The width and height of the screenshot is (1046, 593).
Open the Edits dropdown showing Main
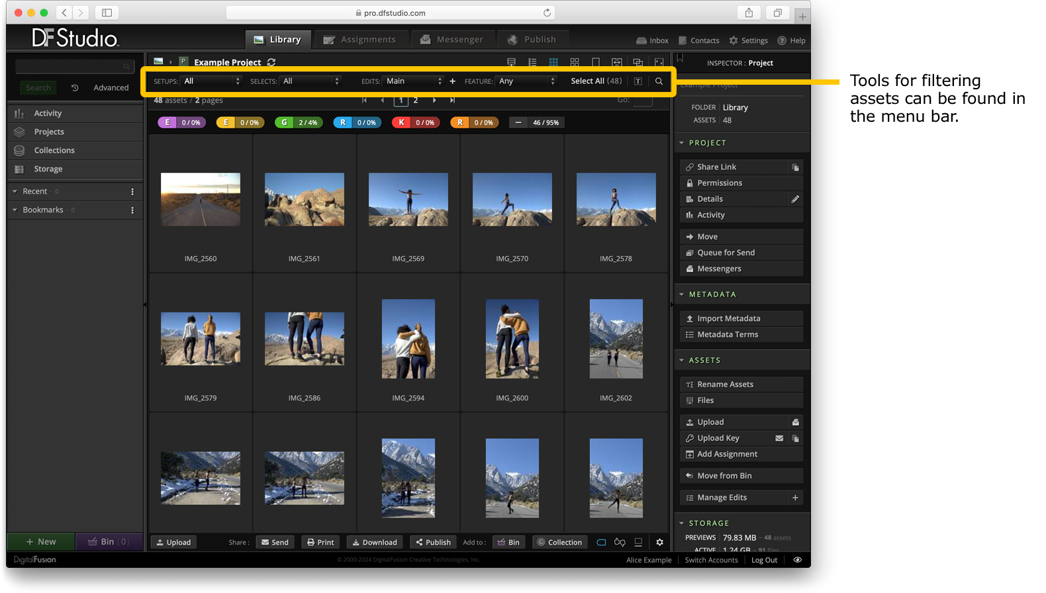coord(413,81)
